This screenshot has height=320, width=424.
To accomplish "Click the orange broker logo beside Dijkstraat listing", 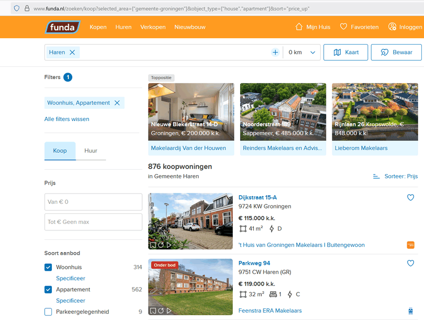I will tap(411, 245).
